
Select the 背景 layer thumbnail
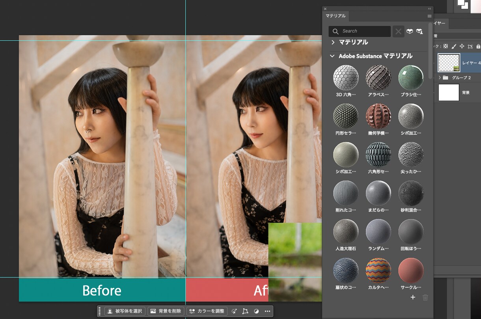(449, 92)
